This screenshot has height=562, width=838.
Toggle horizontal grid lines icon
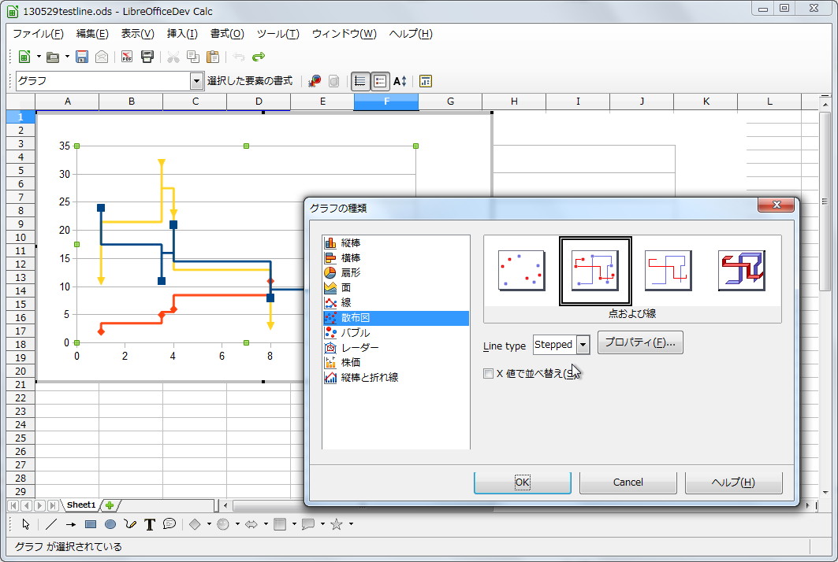click(x=360, y=81)
